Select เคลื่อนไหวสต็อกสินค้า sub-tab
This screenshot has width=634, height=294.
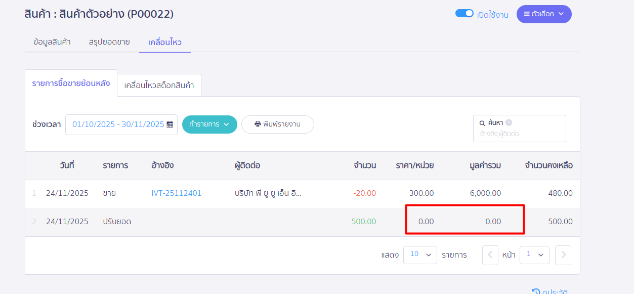tap(159, 86)
